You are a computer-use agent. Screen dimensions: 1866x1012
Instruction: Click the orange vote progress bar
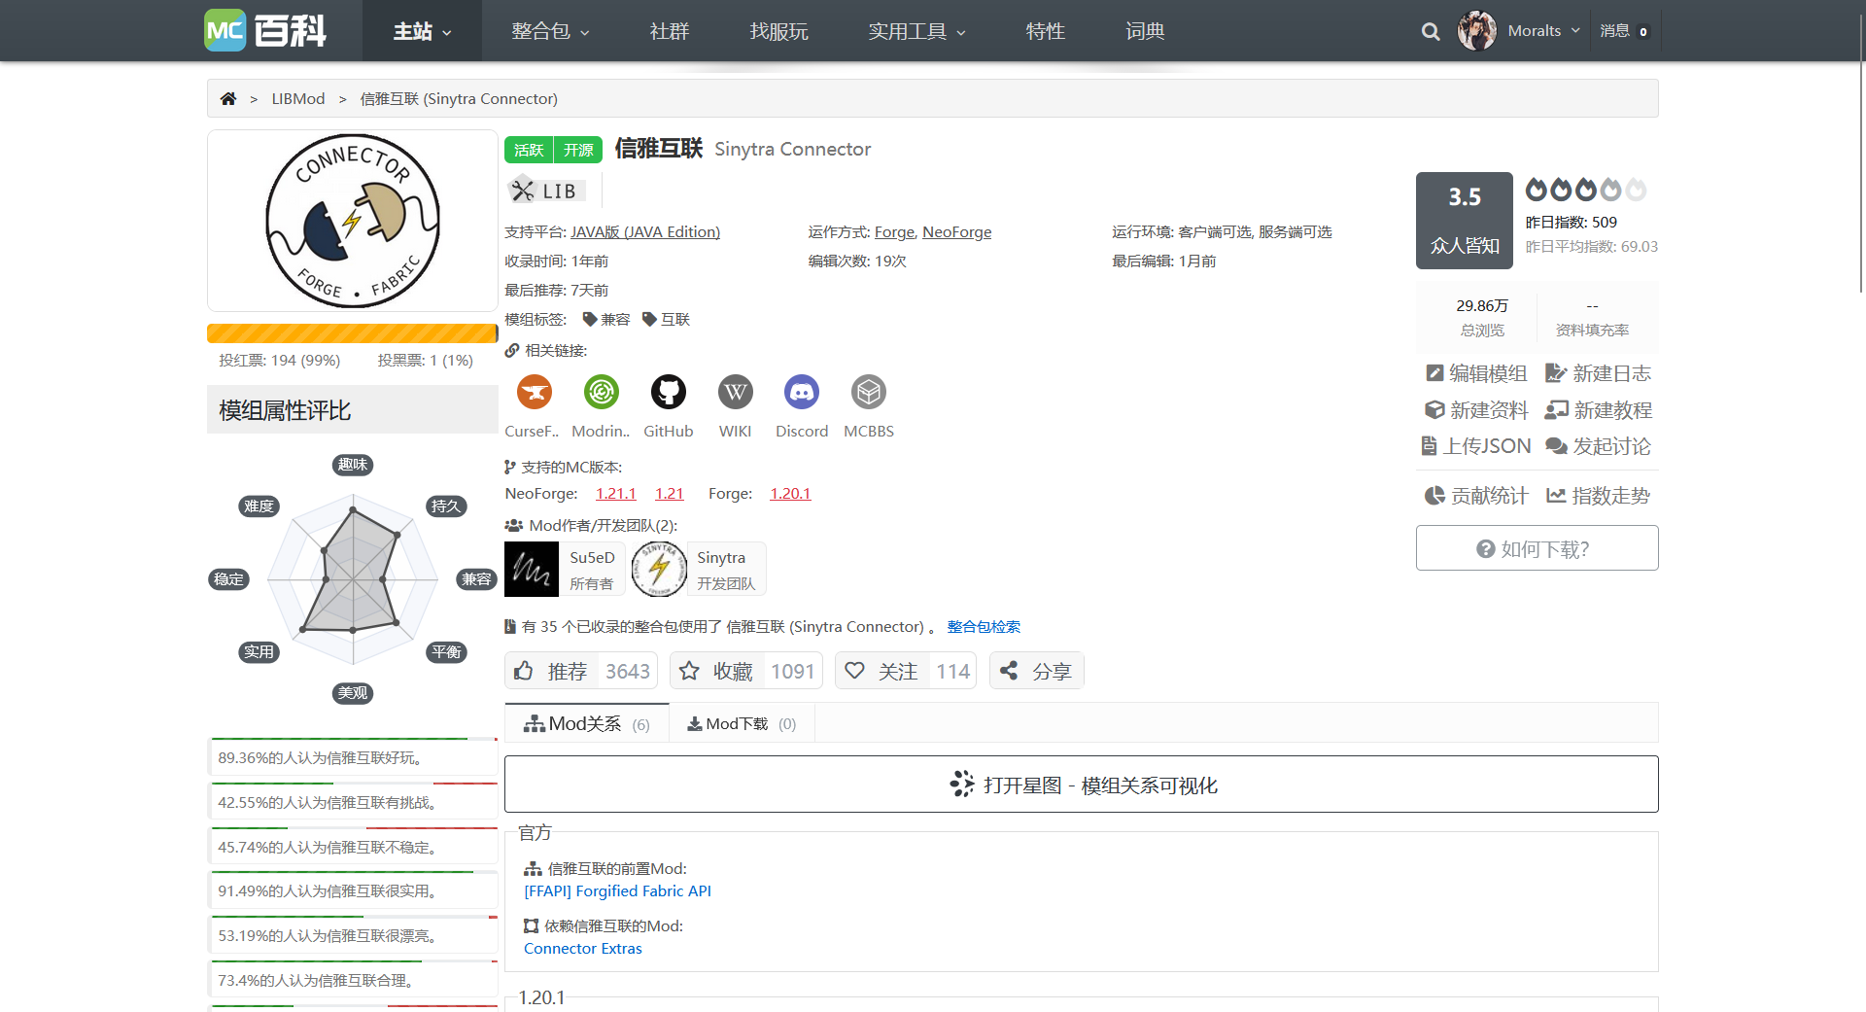[x=353, y=333]
